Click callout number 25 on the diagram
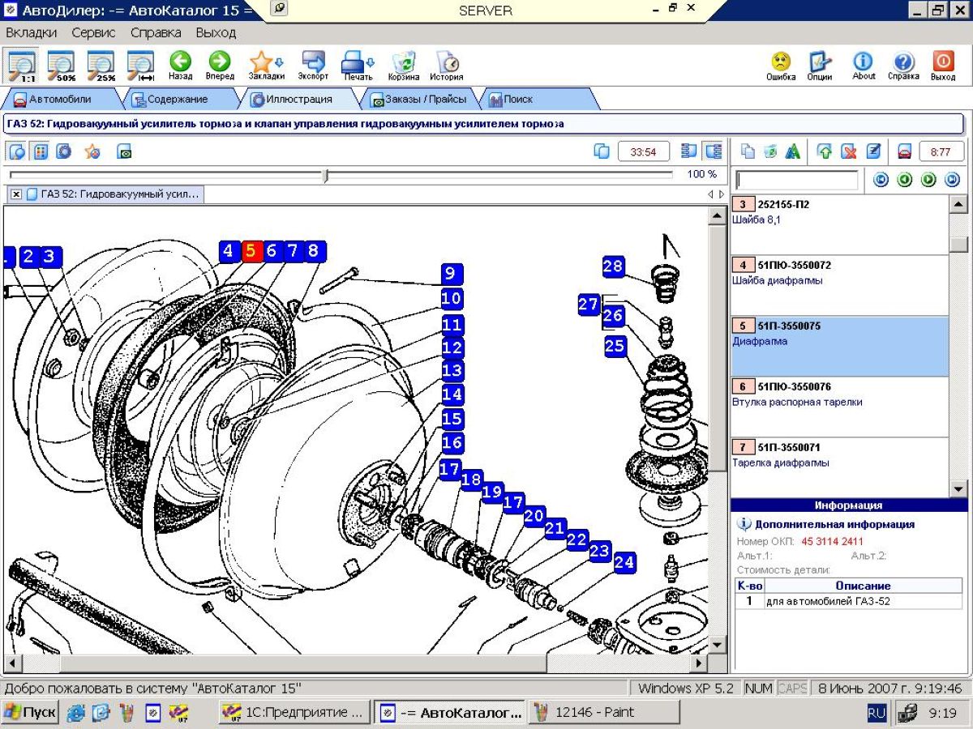The height and width of the screenshot is (729, 973). [615, 347]
